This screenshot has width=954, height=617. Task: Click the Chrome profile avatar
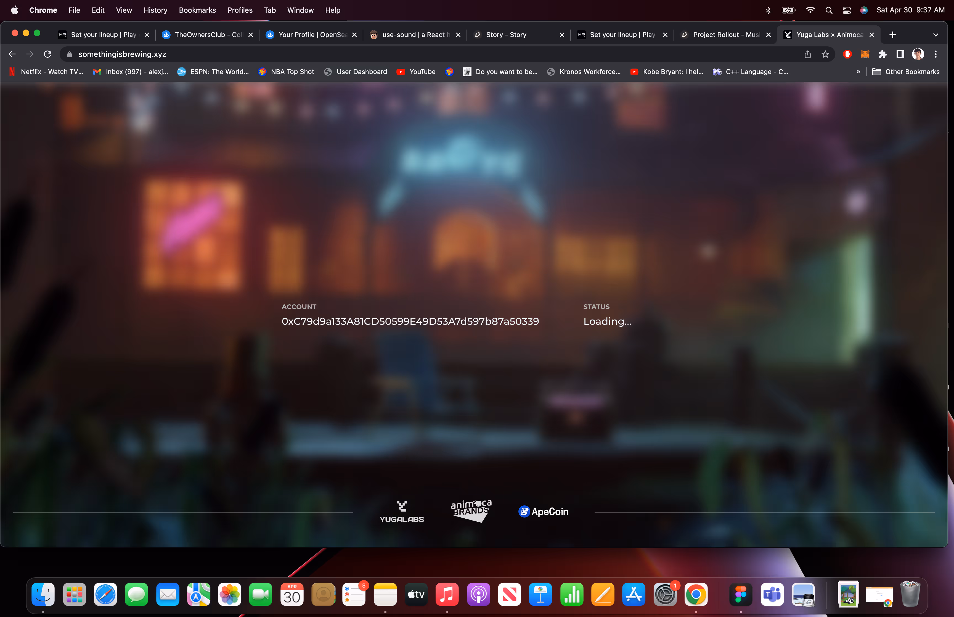pyautogui.click(x=918, y=54)
